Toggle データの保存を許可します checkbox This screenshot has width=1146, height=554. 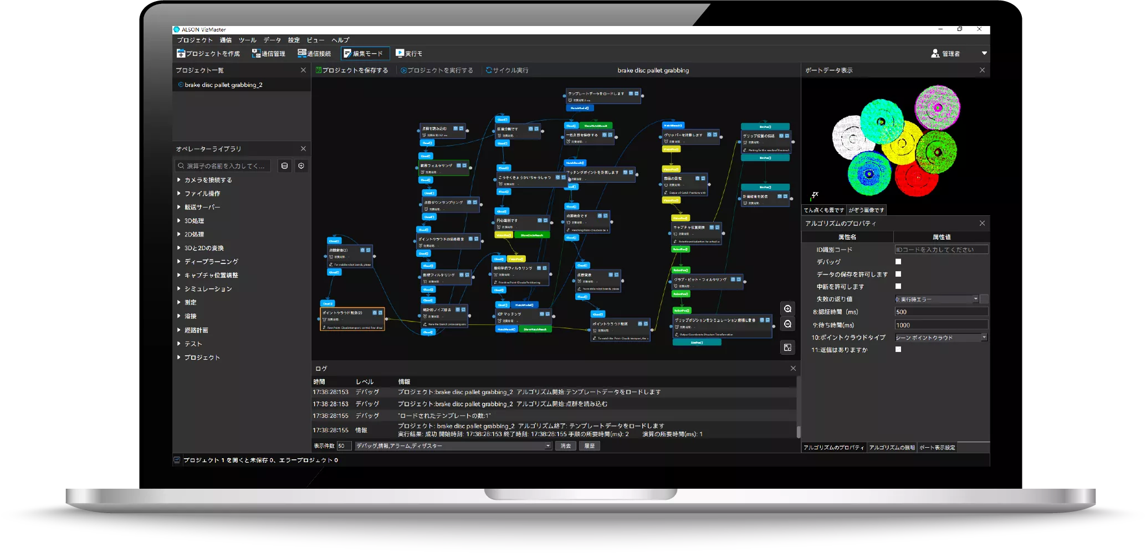(x=898, y=274)
